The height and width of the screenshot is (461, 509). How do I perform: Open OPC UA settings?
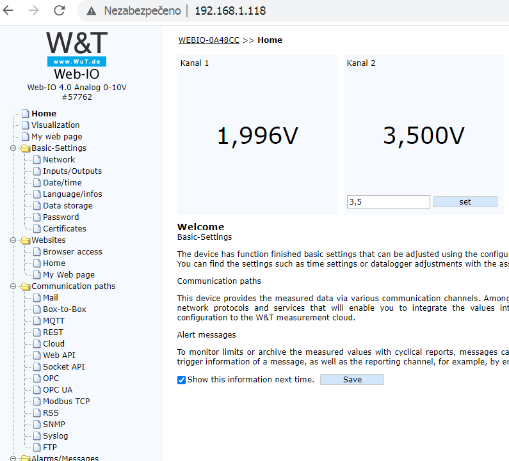coord(58,389)
